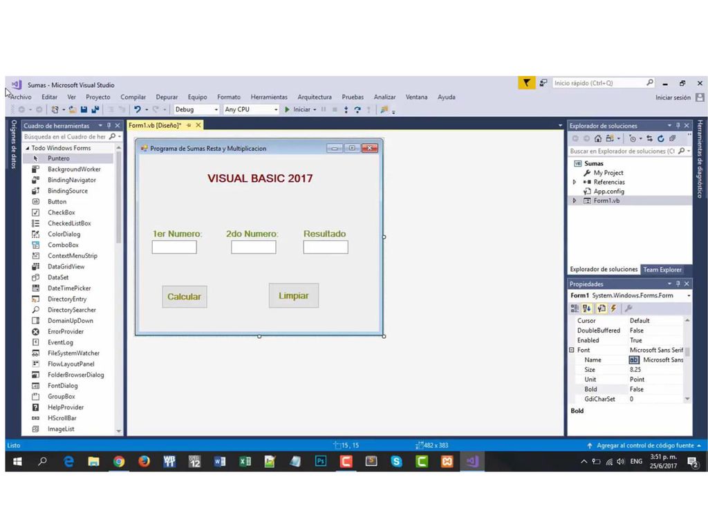Open the Herramientas de diagnóstico side tab

point(700,159)
